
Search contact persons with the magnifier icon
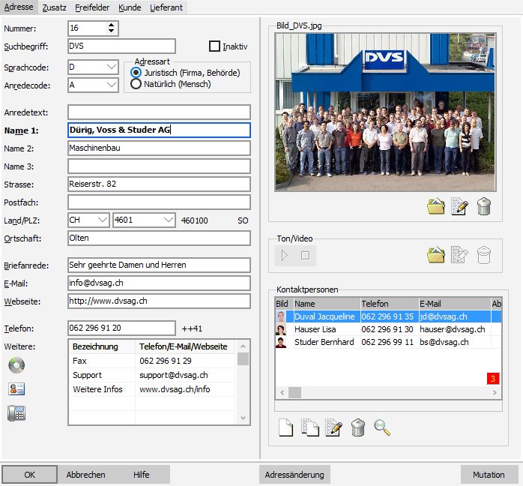382,427
